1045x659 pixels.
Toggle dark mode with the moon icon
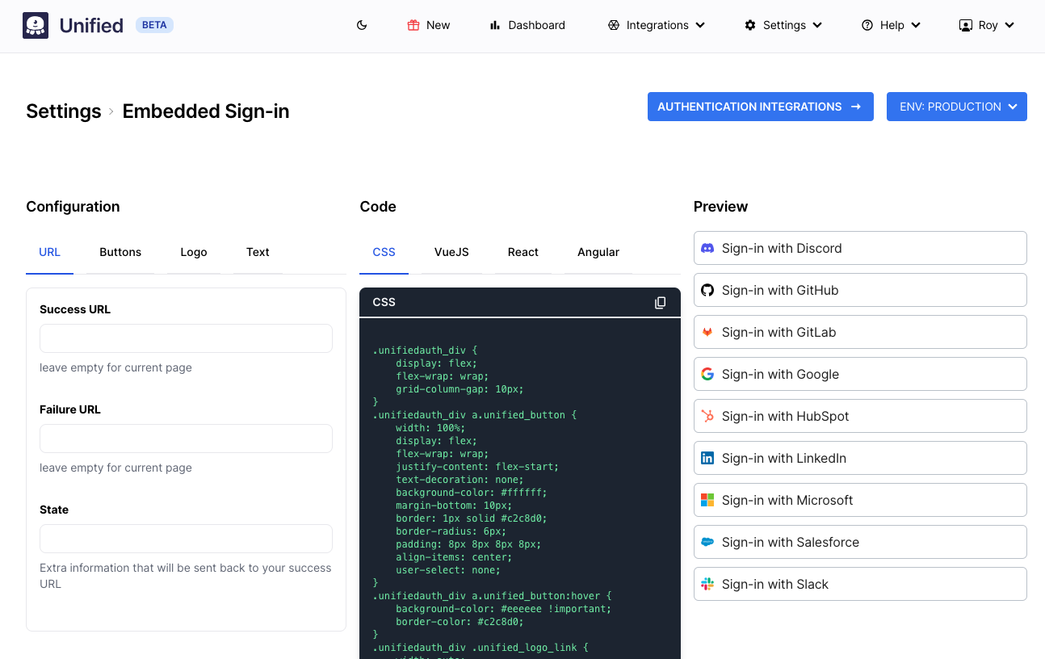[362, 25]
